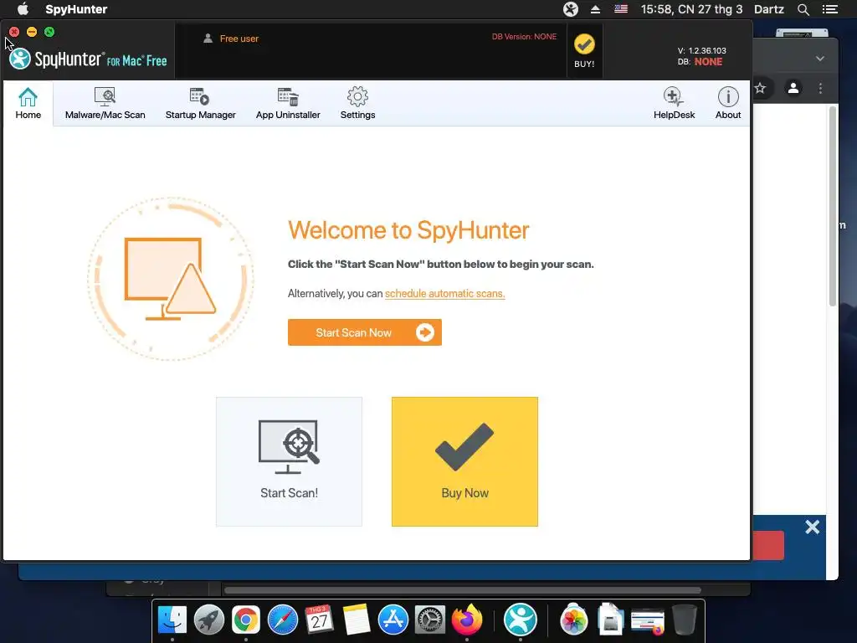The image size is (857, 643).
Task: Open the Home tab
Action: coord(28,103)
